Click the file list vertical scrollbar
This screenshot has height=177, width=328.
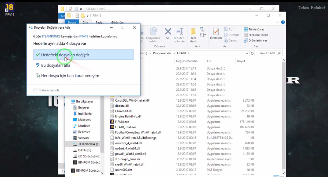tap(283, 117)
